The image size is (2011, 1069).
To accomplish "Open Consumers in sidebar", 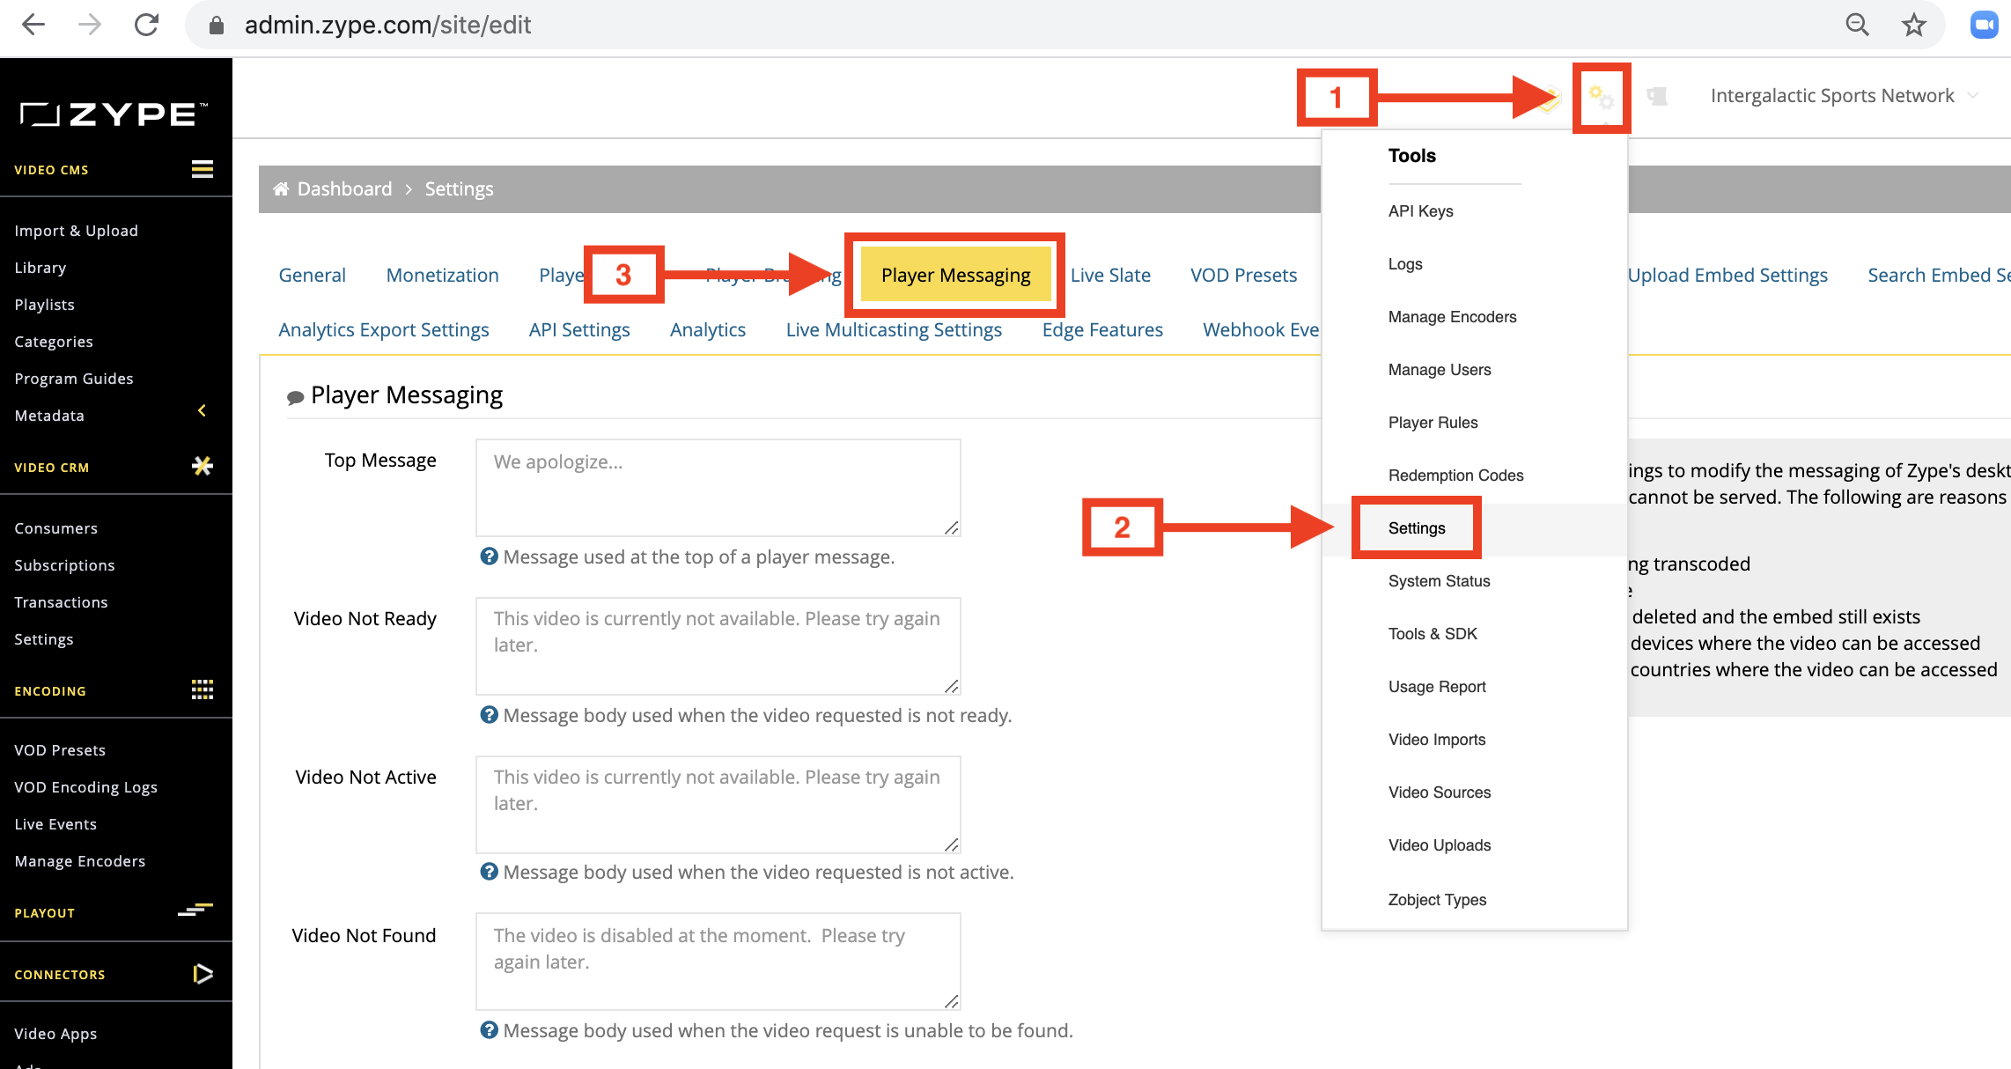I will coord(55,527).
